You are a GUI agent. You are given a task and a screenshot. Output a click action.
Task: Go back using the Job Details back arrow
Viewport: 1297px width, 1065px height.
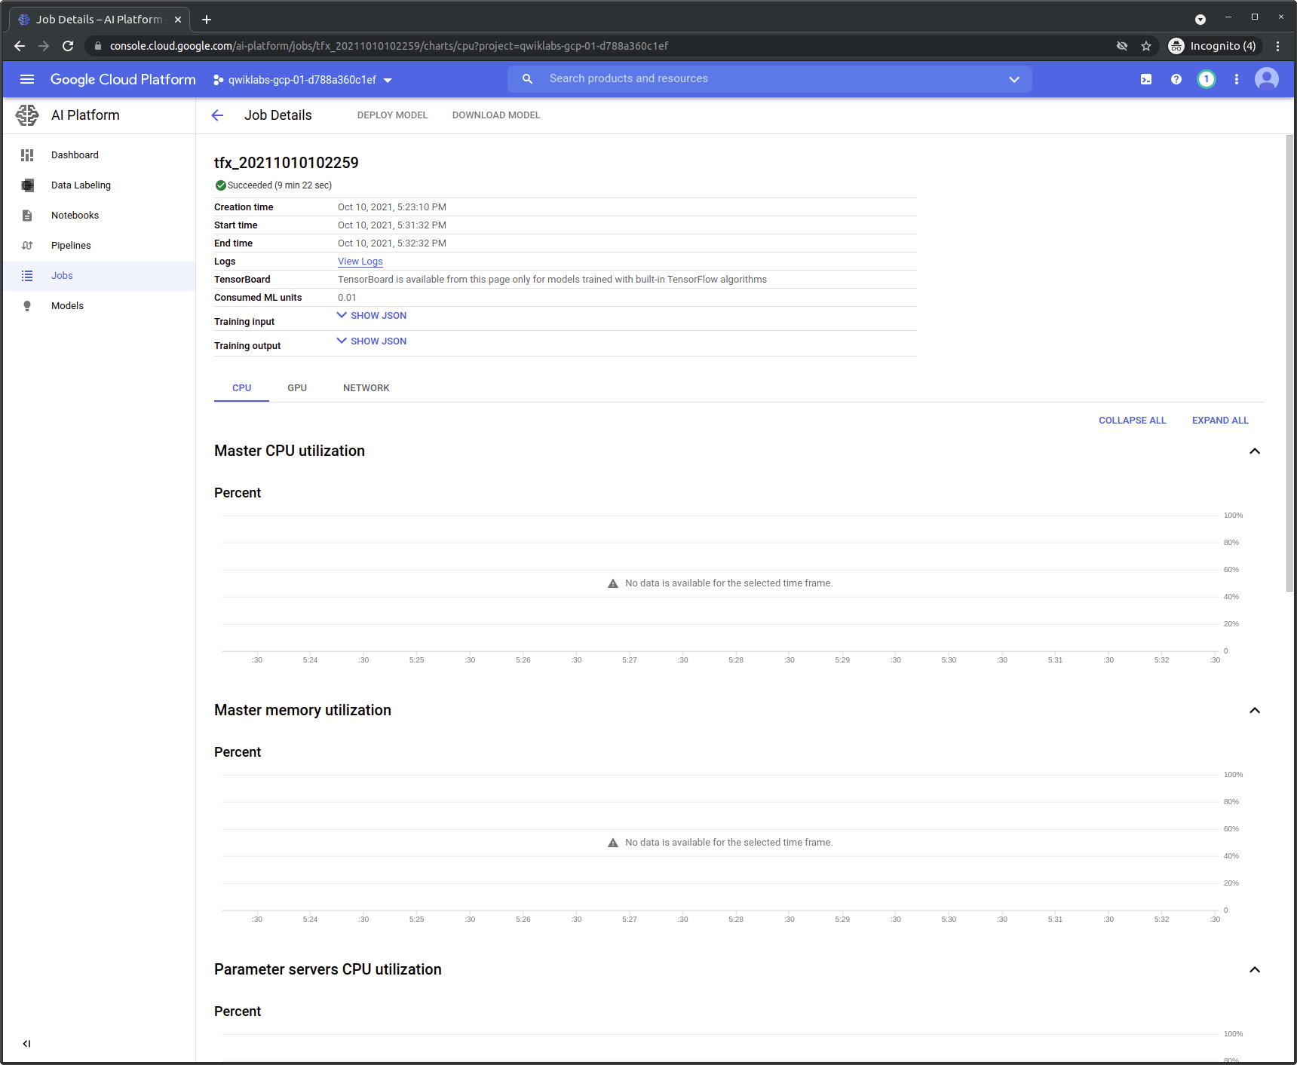pyautogui.click(x=217, y=115)
